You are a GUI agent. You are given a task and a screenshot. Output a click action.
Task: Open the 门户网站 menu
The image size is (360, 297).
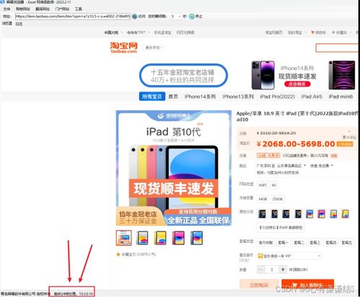coord(62,9)
